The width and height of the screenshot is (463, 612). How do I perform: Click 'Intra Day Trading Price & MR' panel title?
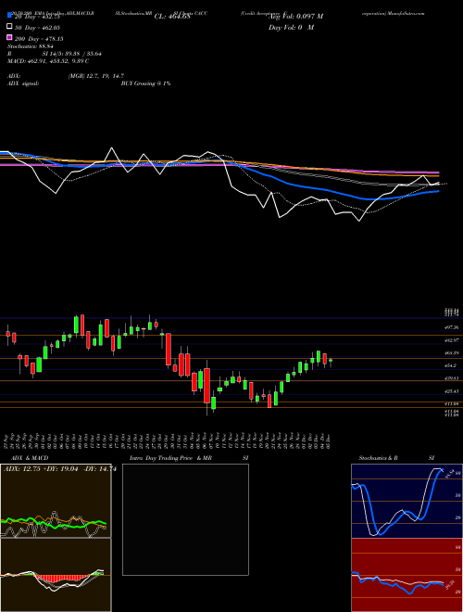[170, 458]
